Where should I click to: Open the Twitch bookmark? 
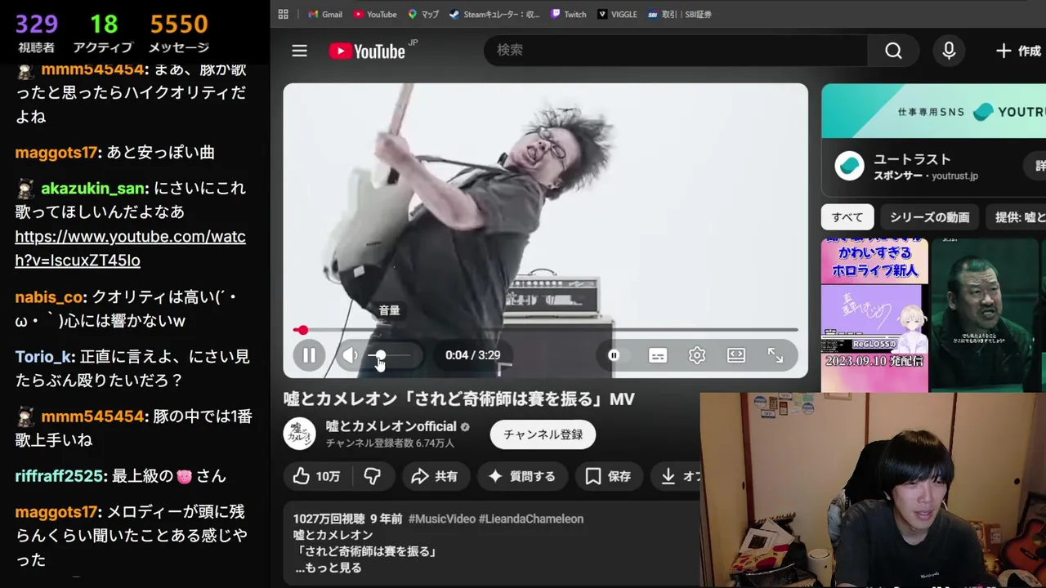(x=569, y=14)
